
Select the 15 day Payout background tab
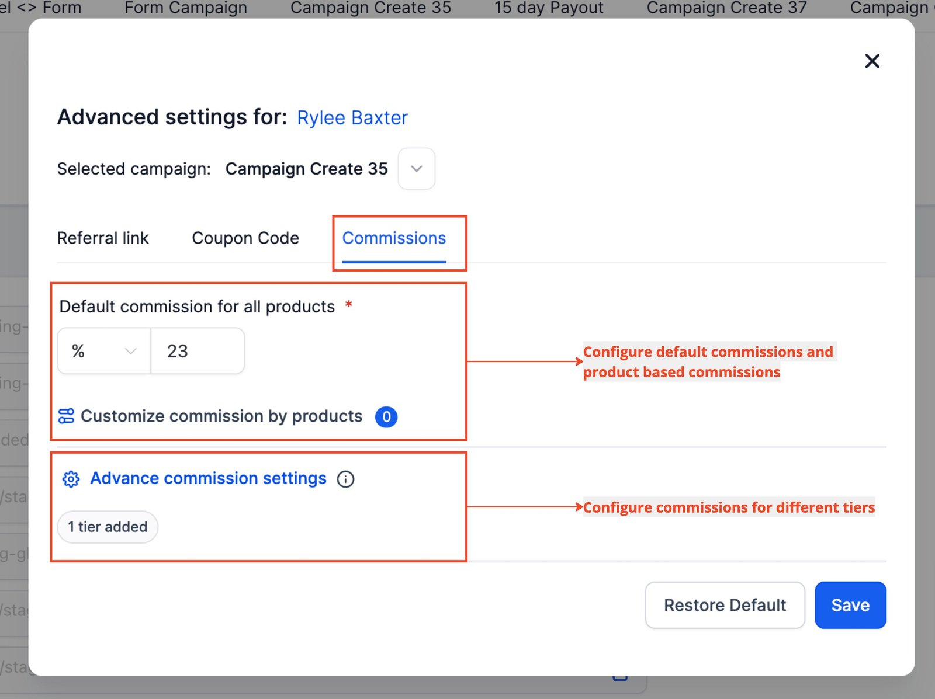(x=549, y=8)
